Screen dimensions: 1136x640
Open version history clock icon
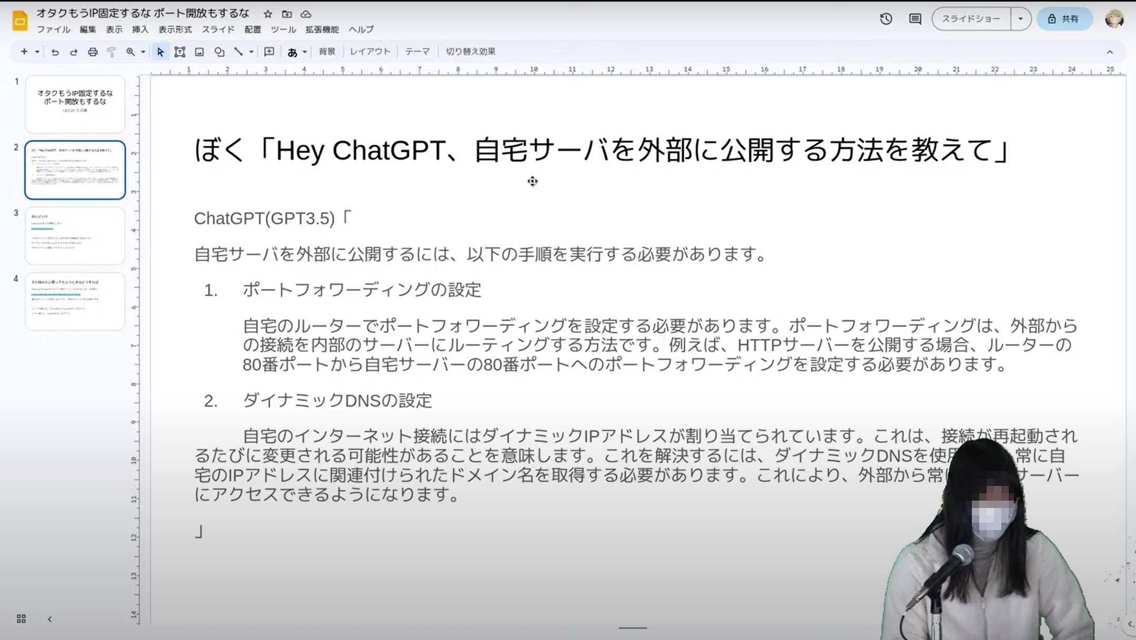pyautogui.click(x=886, y=19)
